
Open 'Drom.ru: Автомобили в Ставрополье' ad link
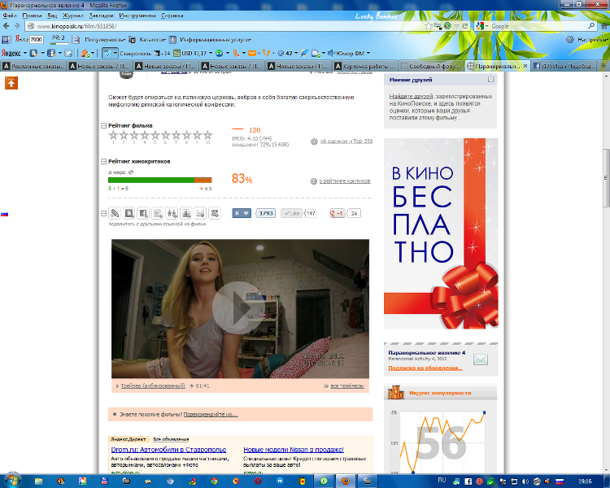tap(168, 450)
